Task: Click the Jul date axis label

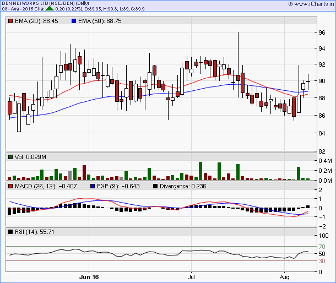Action: 191,277
